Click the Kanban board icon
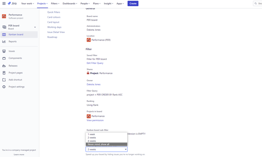This screenshot has height=157, width=262. coord(4,35)
